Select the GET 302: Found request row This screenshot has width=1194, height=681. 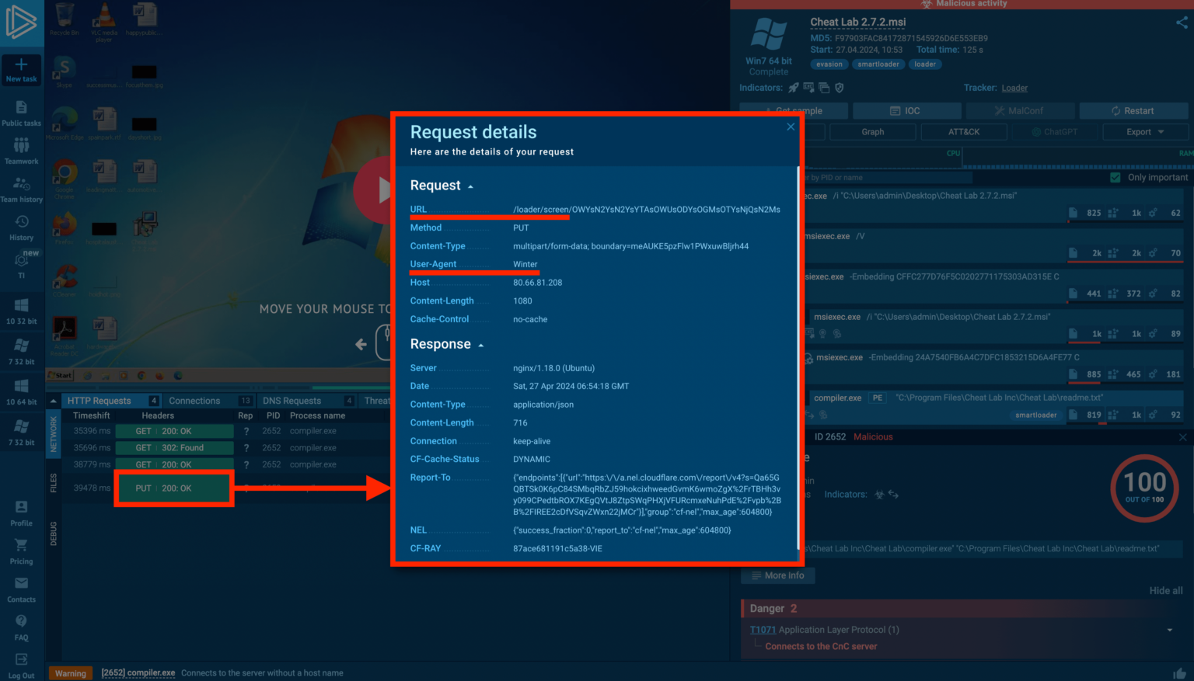point(174,448)
